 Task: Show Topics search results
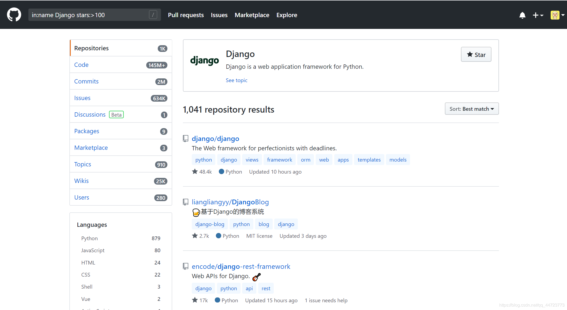click(x=121, y=164)
